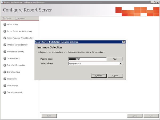Open the Email Settings section
Image resolution: width=160 pixels, height=120 pixels.
click(13, 85)
